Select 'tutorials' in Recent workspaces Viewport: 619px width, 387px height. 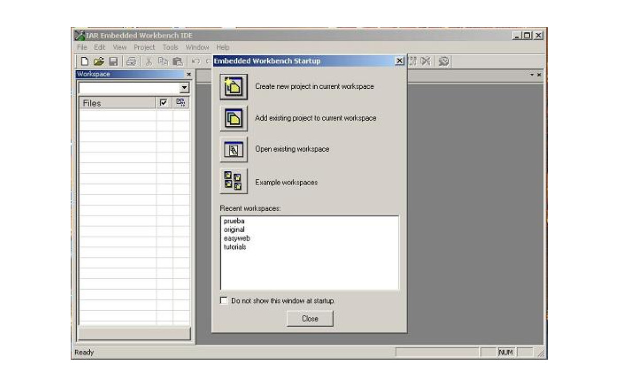click(x=235, y=247)
